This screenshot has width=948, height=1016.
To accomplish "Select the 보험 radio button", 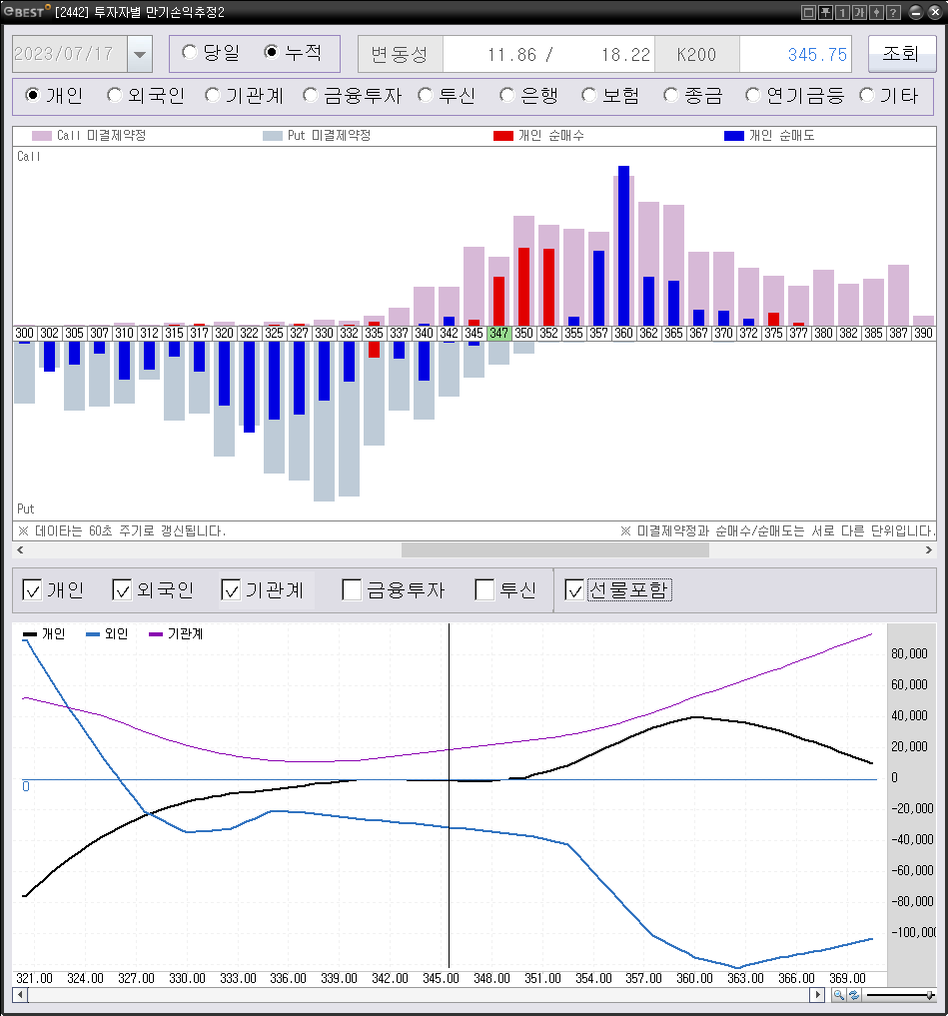I will pos(588,95).
